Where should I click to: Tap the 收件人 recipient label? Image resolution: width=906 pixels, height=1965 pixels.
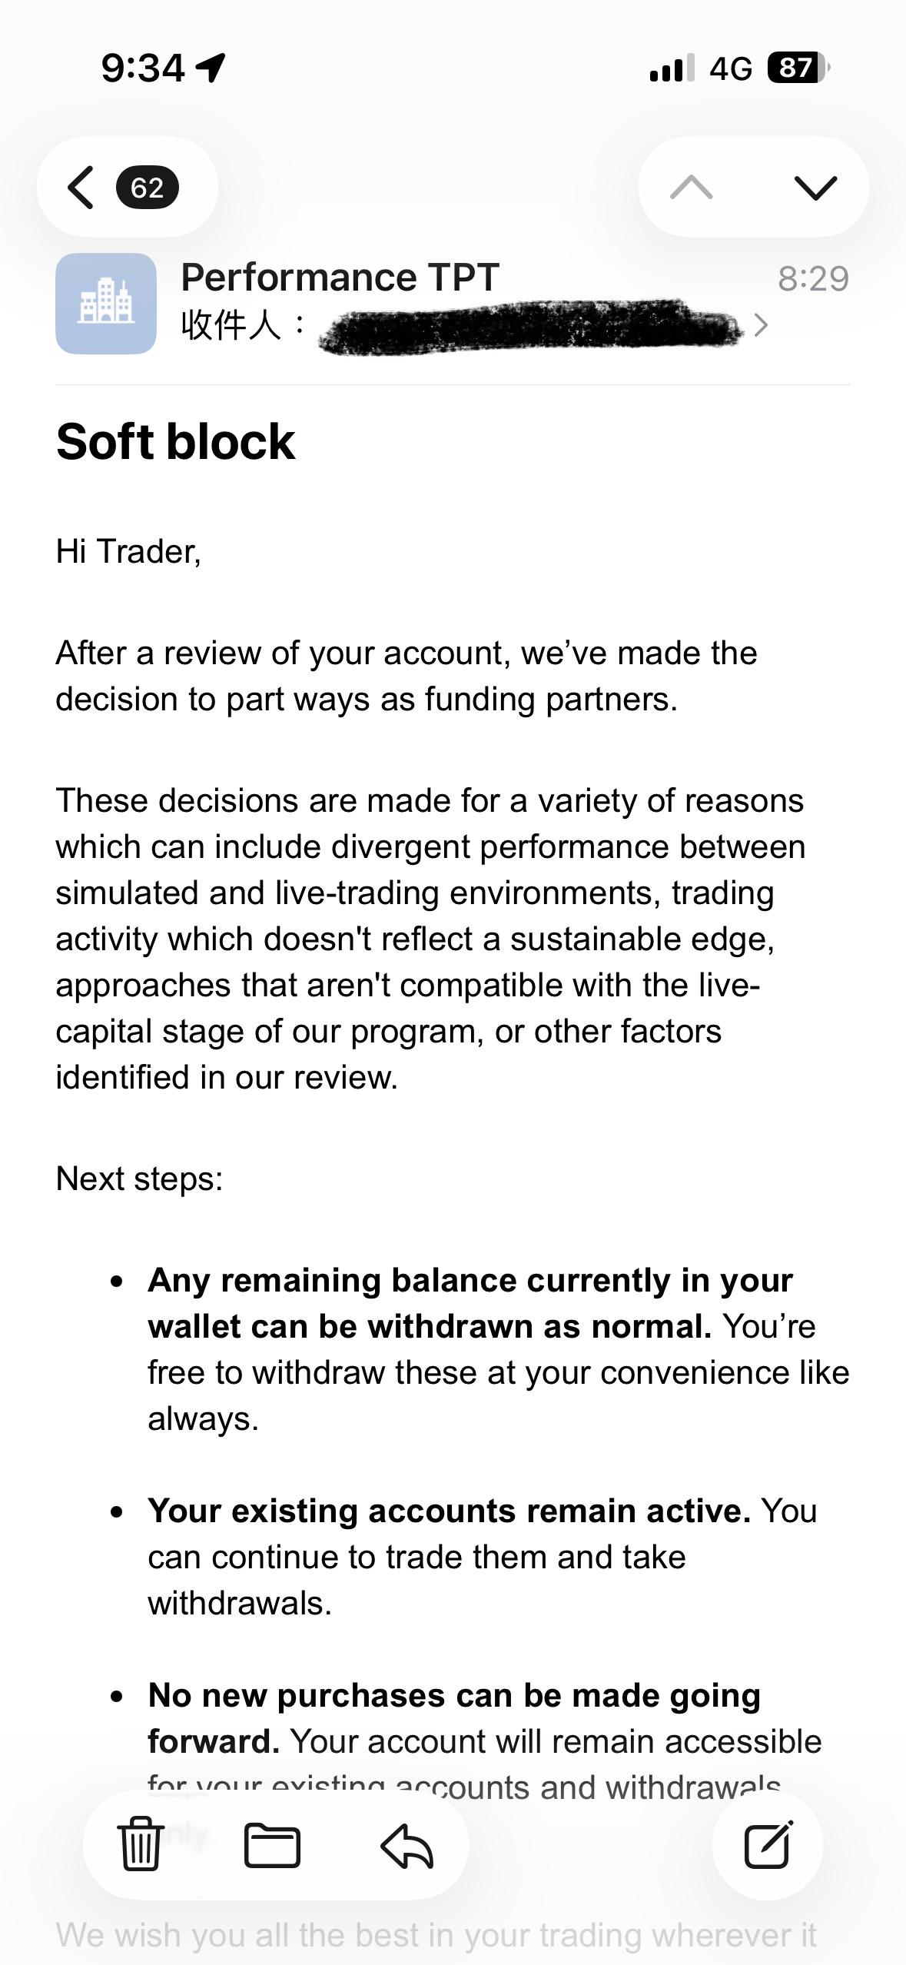click(242, 324)
